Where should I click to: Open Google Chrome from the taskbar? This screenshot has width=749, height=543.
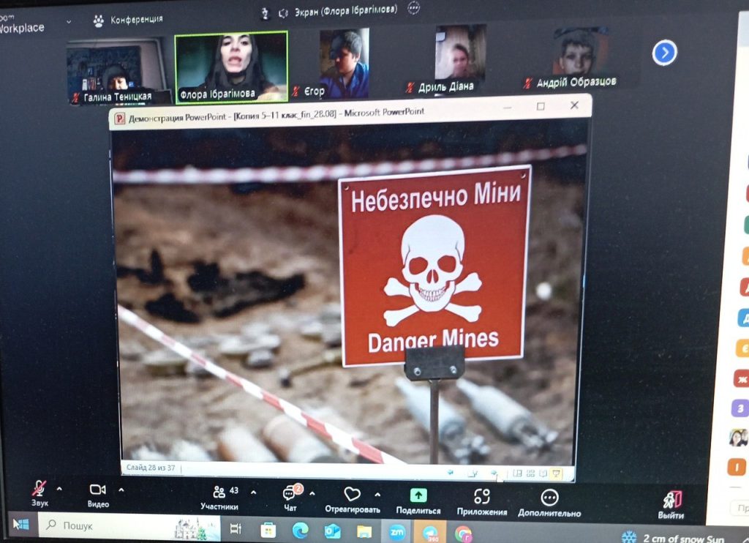[x=463, y=533]
